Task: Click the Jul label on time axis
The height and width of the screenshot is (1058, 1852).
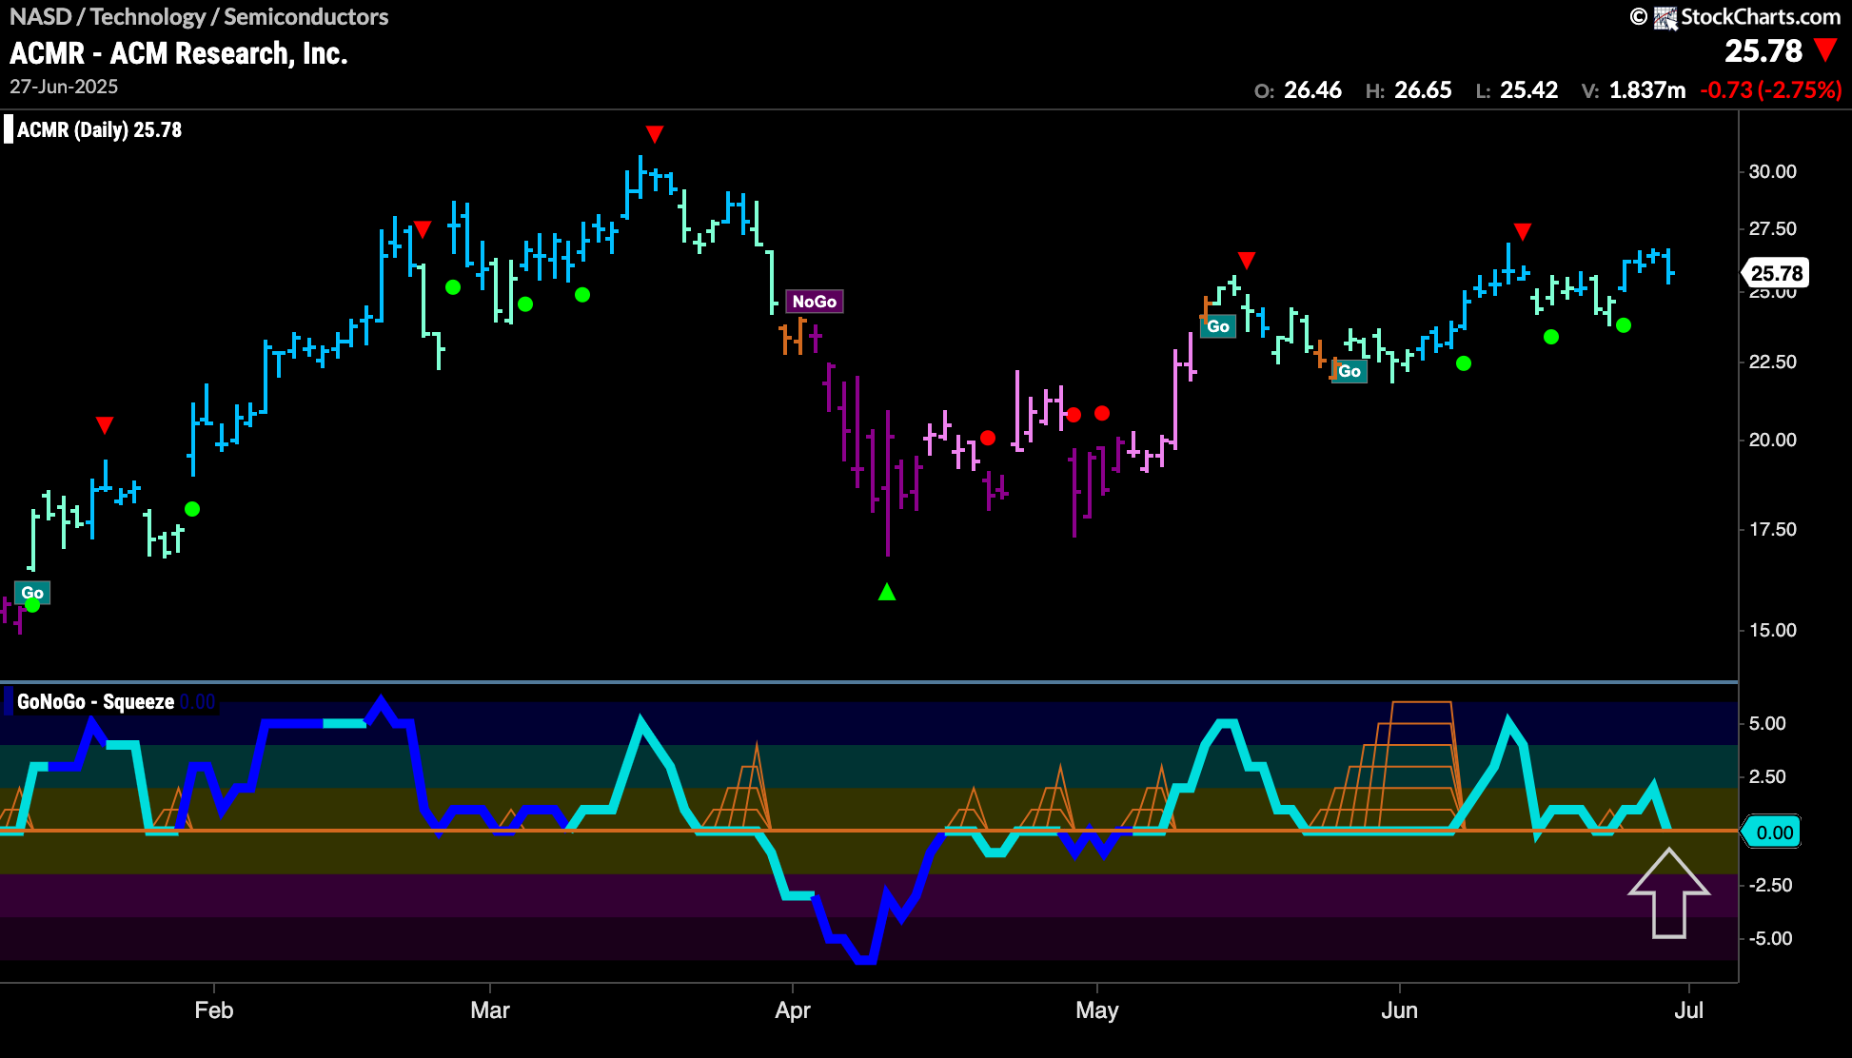Action: click(x=1689, y=1010)
